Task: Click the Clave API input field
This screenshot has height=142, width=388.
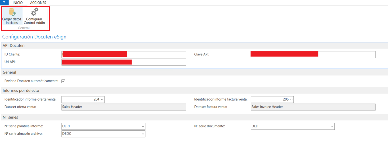Action: (x=313, y=55)
